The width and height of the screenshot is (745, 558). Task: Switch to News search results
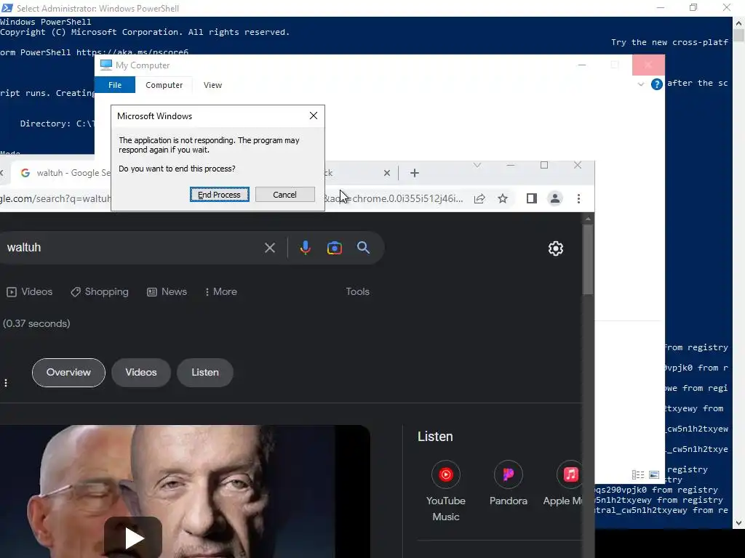coord(167,292)
